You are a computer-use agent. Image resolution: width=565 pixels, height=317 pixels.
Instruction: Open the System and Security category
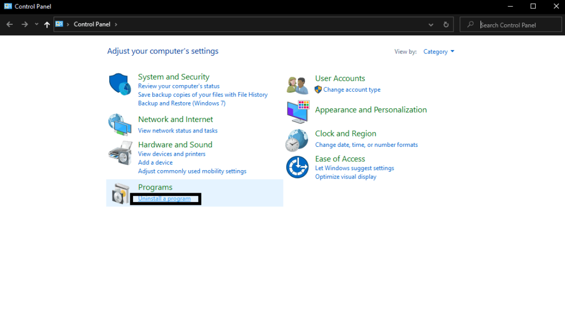[x=173, y=77]
